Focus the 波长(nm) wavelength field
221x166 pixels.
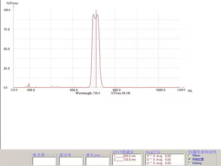(97, 161)
